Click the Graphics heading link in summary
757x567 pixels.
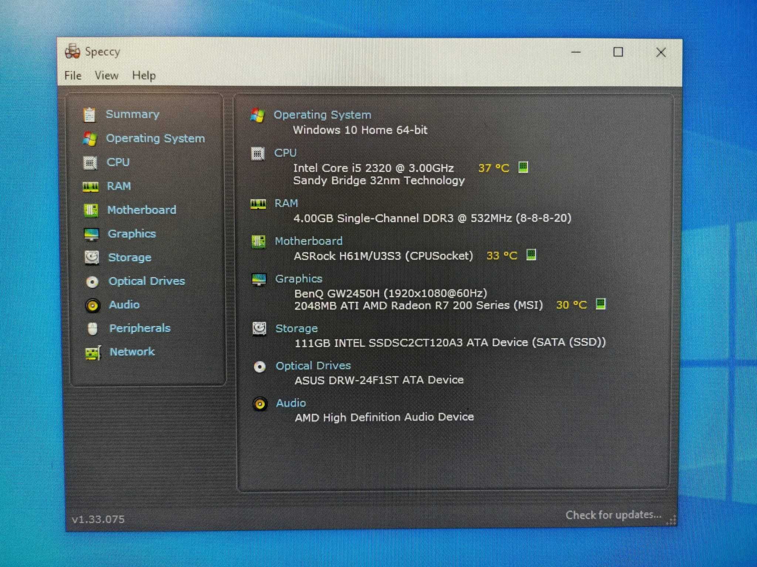pyautogui.click(x=299, y=279)
